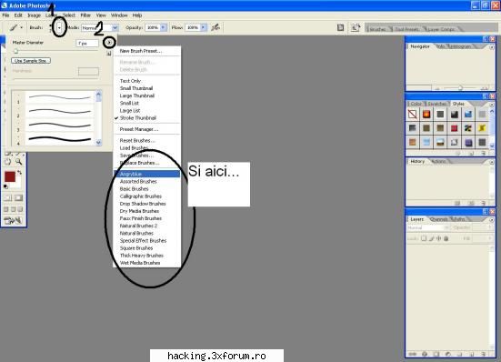Image resolution: width=501 pixels, height=362 pixels.
Task: Select Full Screen Mode icon in toolbox
Action: coord(20,209)
